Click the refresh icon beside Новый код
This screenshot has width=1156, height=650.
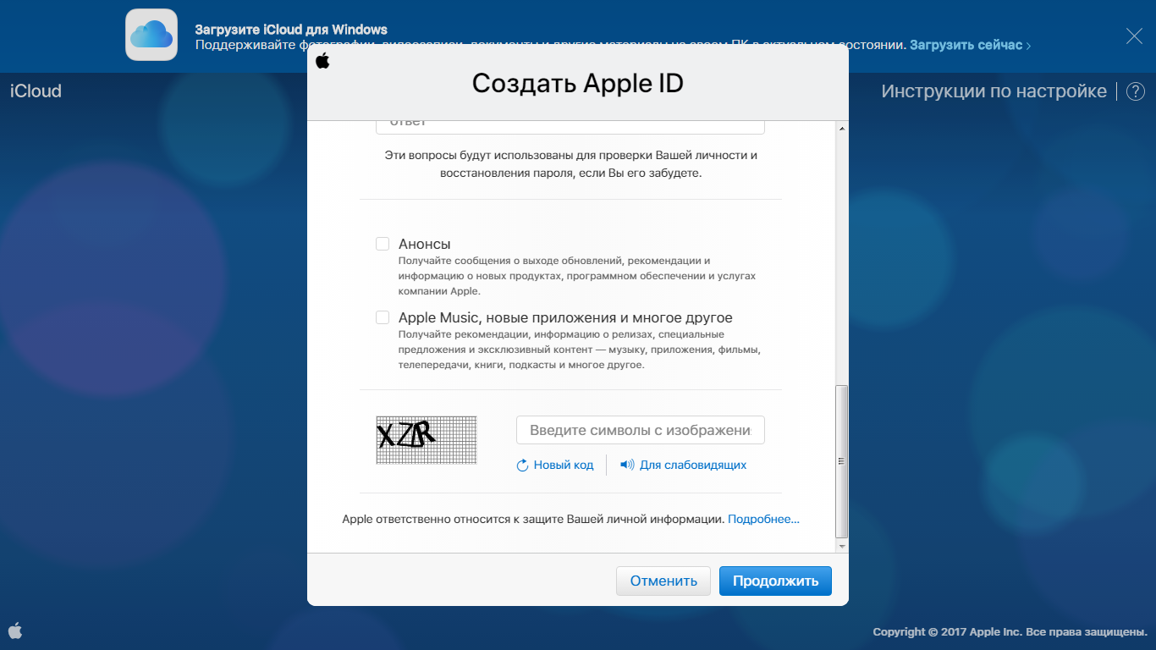point(522,465)
